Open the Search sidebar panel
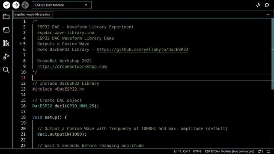This screenshot has width=274, height=154. click(6, 70)
